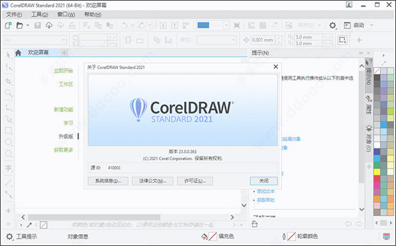The width and height of the screenshot is (396, 246).
Task: Open the page size A4 dropdown
Action: pyautogui.click(x=63, y=40)
